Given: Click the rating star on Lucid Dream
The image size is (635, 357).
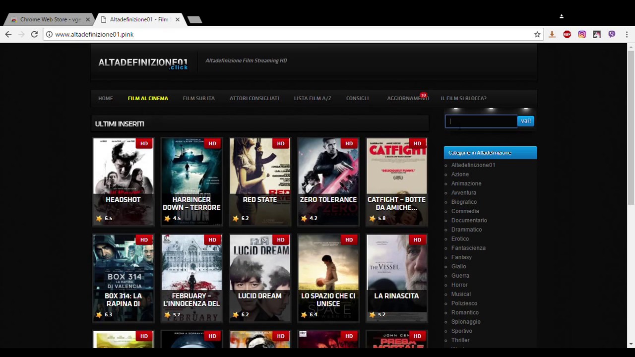Looking at the screenshot, I should coord(236,314).
